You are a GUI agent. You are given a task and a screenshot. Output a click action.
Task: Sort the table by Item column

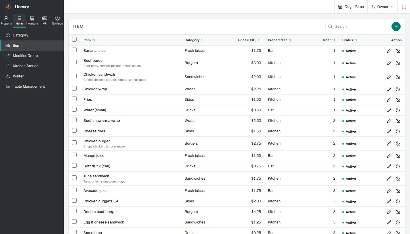click(x=89, y=40)
